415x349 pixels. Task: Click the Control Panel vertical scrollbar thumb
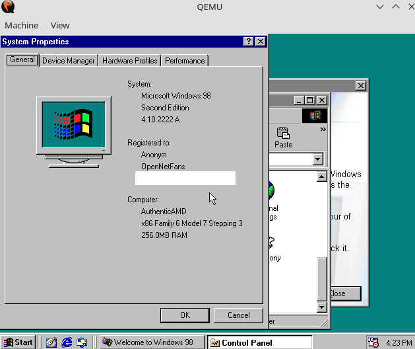click(x=321, y=279)
